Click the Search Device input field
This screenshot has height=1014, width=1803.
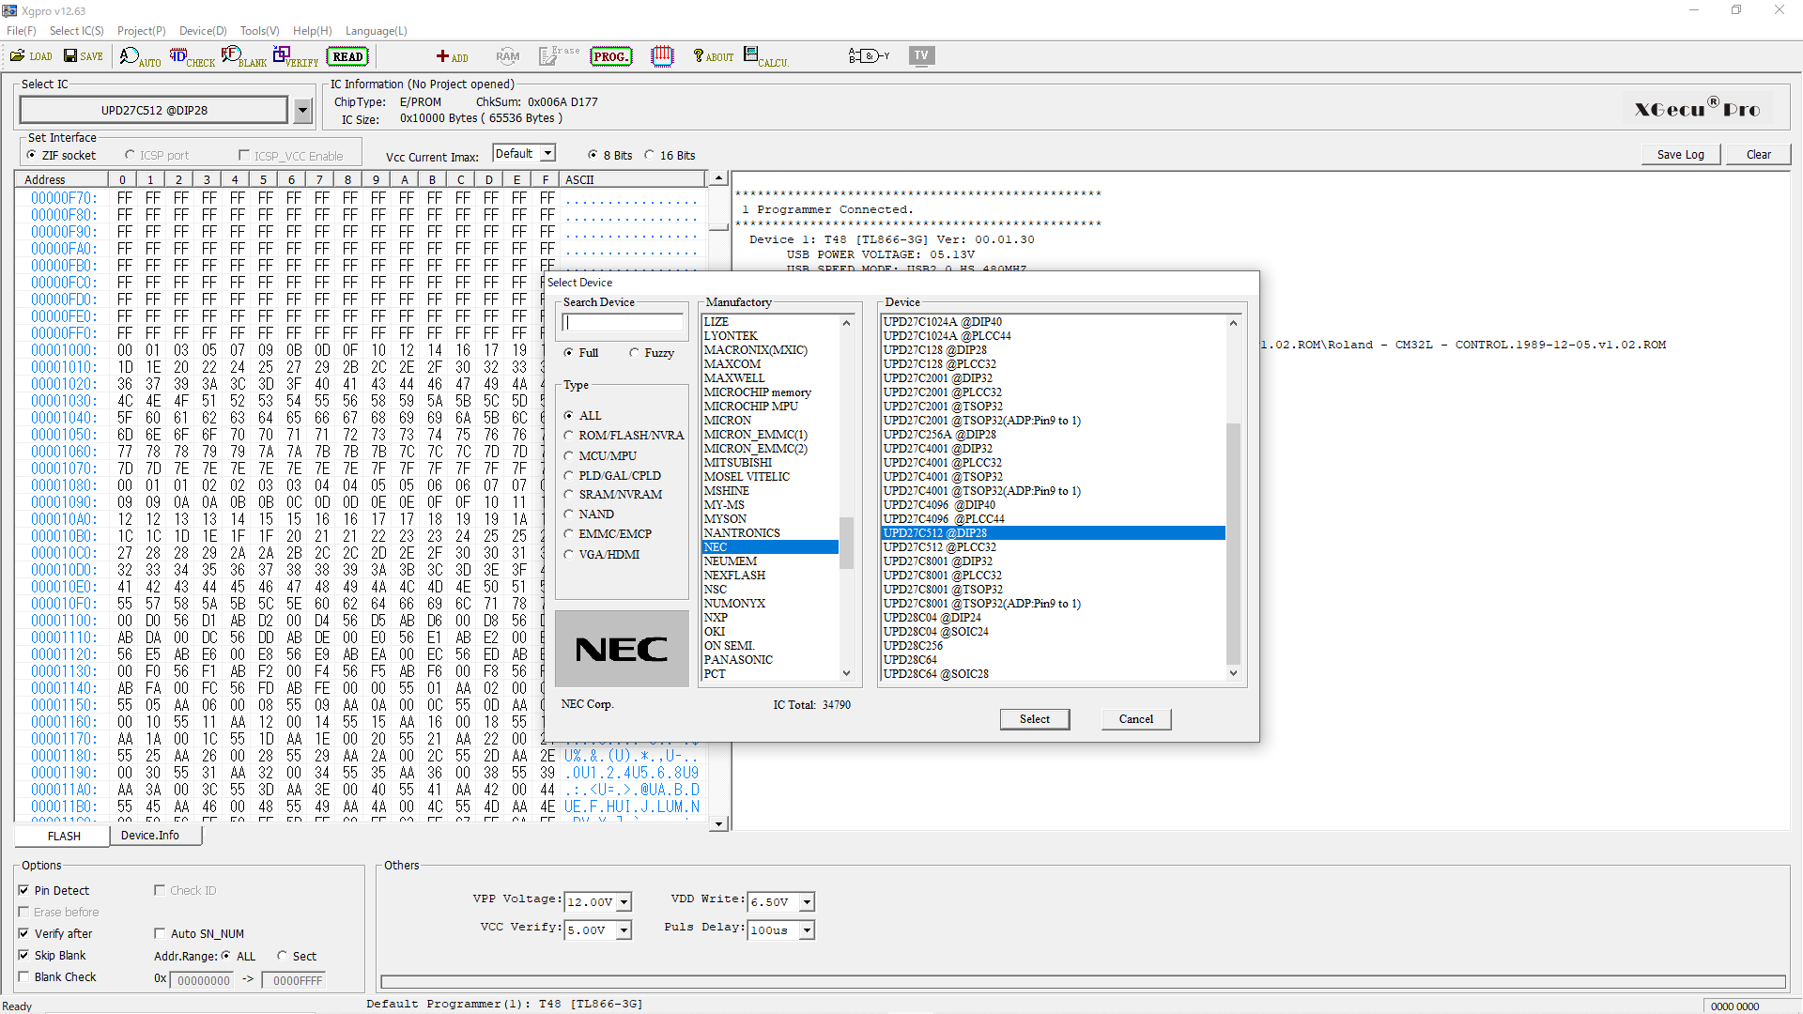(x=623, y=323)
